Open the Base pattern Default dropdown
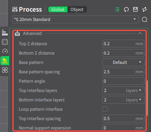The height and width of the screenshot is (132, 151). tap(123, 62)
